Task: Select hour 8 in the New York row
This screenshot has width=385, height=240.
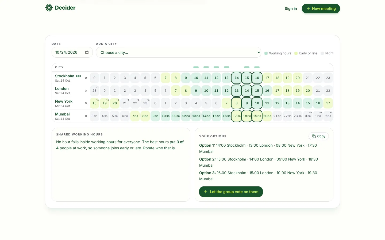Action: (x=237, y=103)
